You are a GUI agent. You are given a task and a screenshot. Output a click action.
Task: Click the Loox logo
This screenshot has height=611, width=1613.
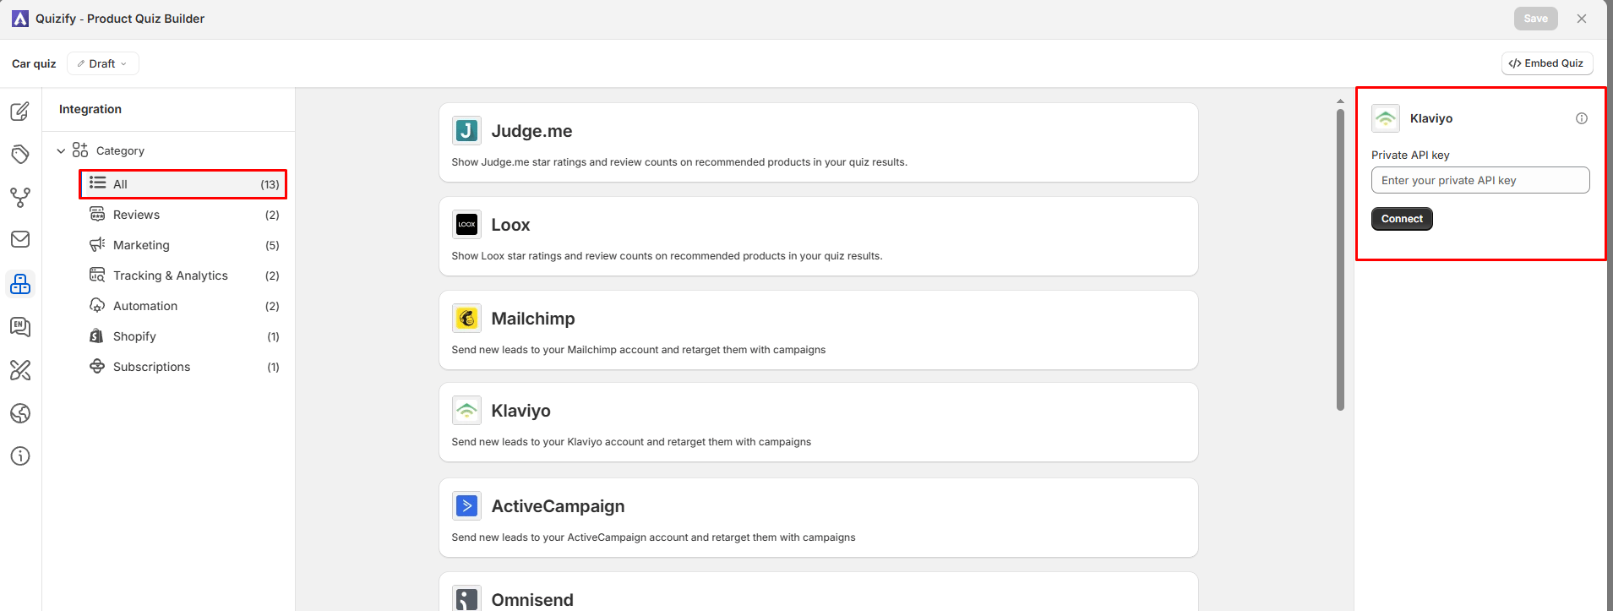click(x=466, y=224)
